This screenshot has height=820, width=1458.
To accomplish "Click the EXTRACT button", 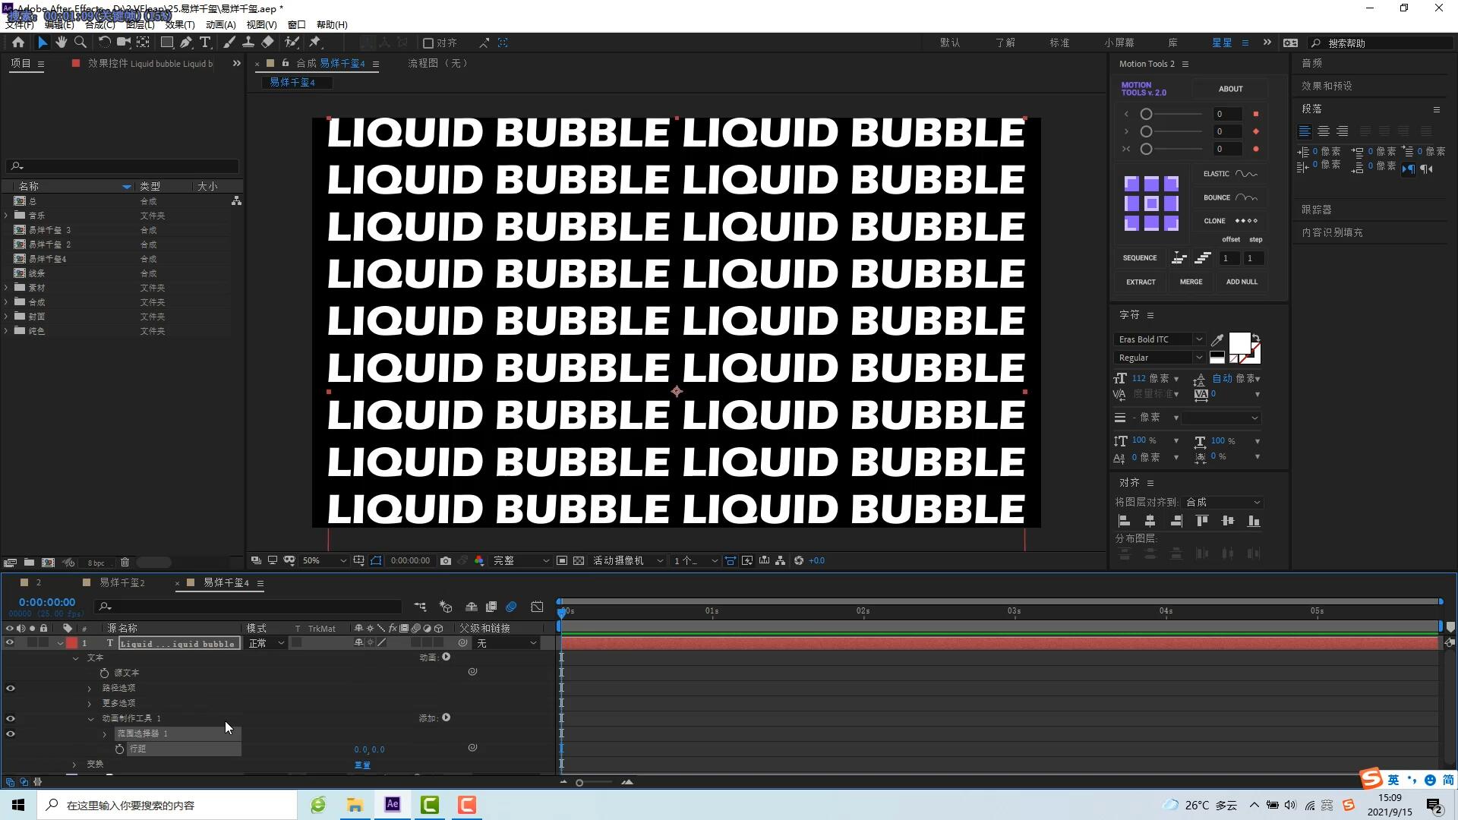I will pos(1141,282).
